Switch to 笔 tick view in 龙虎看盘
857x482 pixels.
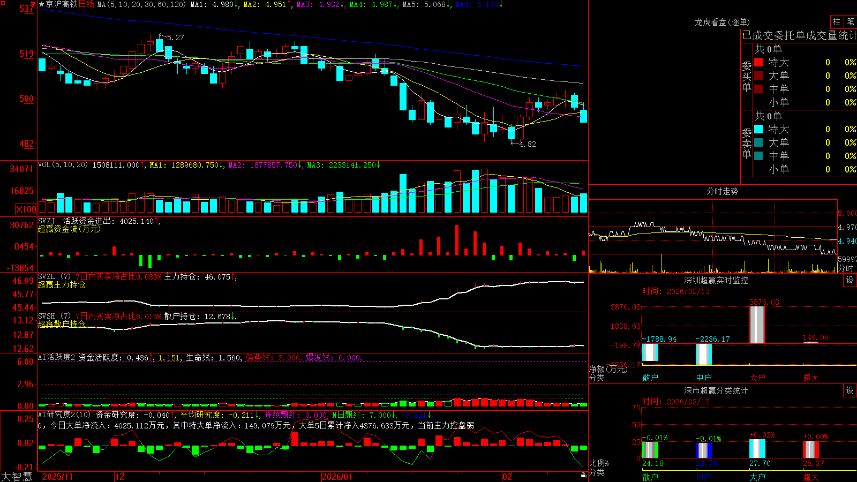tap(850, 21)
